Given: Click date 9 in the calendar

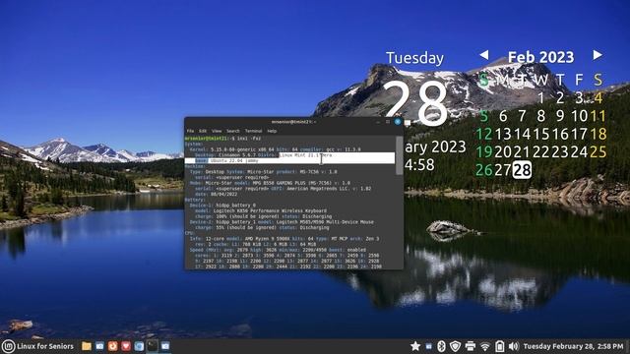Looking at the screenshot, I should point(560,116).
